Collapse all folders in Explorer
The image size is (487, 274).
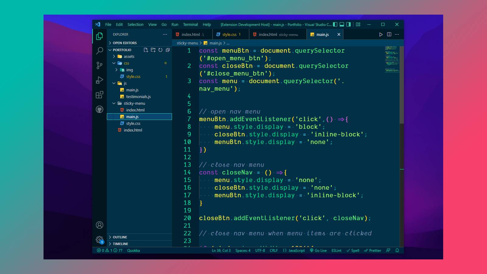point(167,50)
